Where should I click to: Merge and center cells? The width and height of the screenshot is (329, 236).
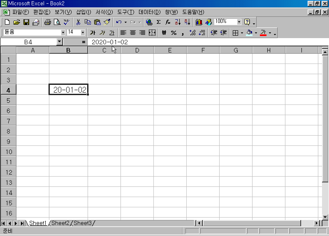click(x=152, y=33)
